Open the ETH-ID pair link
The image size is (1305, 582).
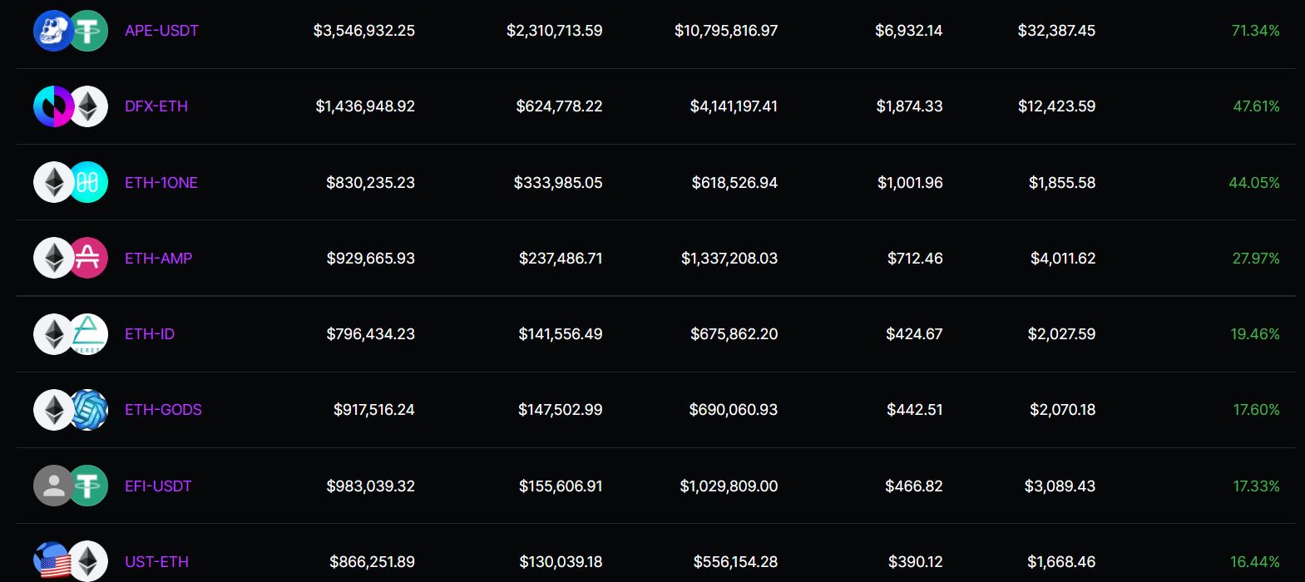click(150, 334)
